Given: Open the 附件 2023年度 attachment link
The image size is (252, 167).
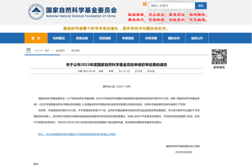Looking at the screenshot, I should [x=77, y=134].
